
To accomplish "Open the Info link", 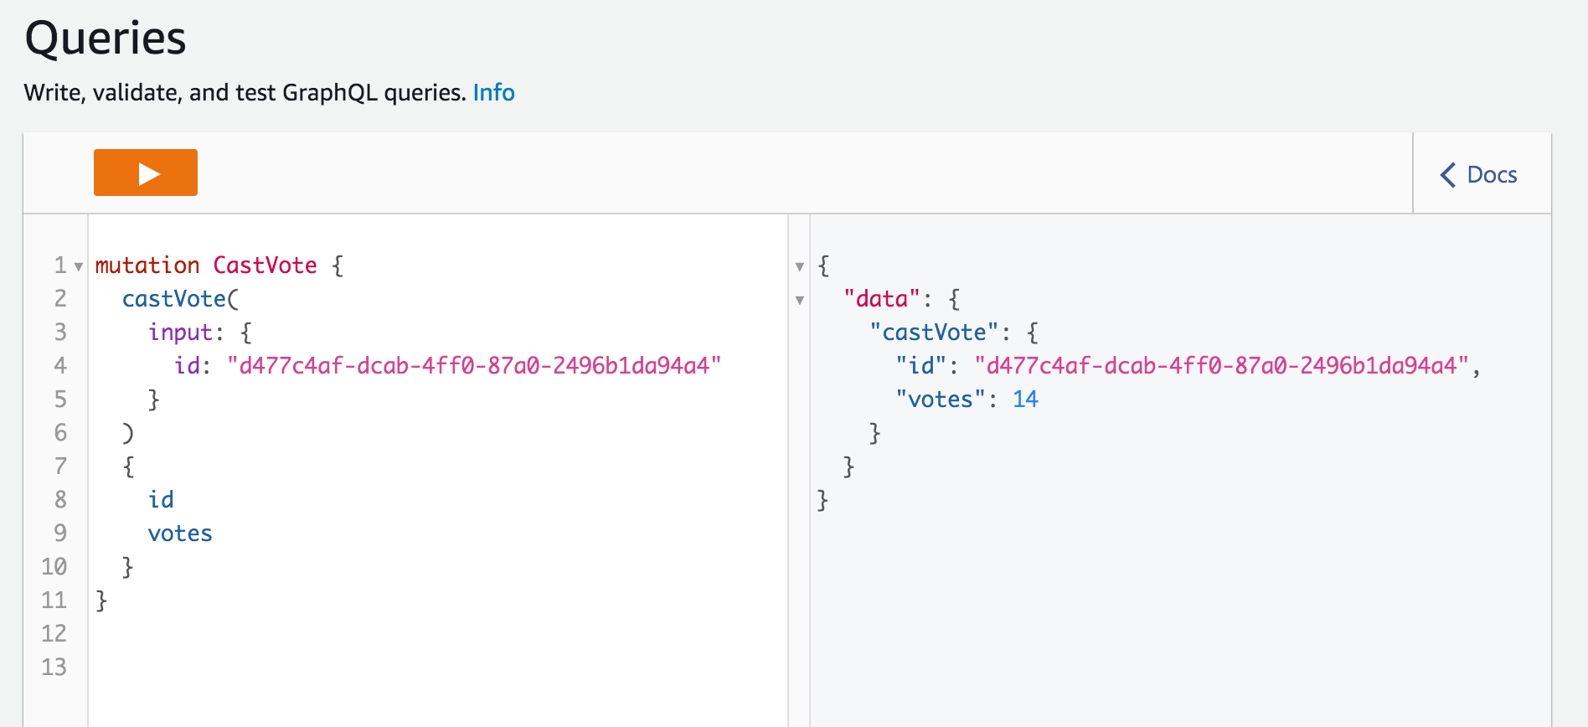I will 494,92.
